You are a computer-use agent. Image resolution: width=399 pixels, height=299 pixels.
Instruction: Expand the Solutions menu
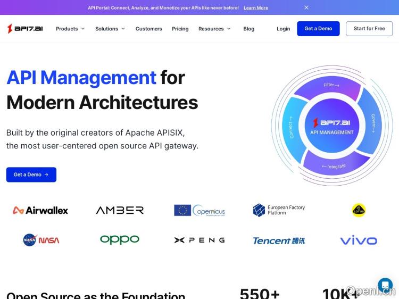(110, 29)
